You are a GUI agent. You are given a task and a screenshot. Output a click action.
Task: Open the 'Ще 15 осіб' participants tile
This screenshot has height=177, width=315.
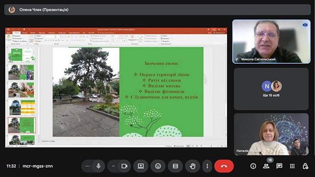[271, 89]
